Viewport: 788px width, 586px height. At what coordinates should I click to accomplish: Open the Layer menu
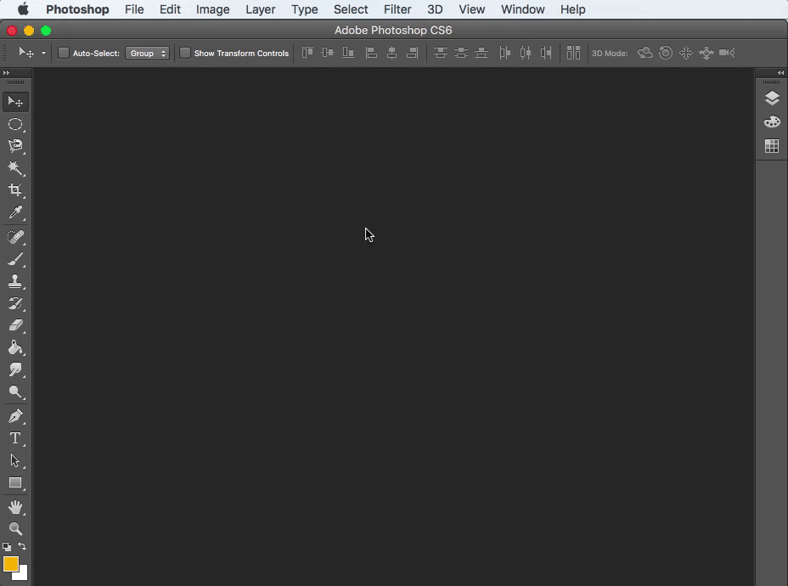pyautogui.click(x=261, y=9)
